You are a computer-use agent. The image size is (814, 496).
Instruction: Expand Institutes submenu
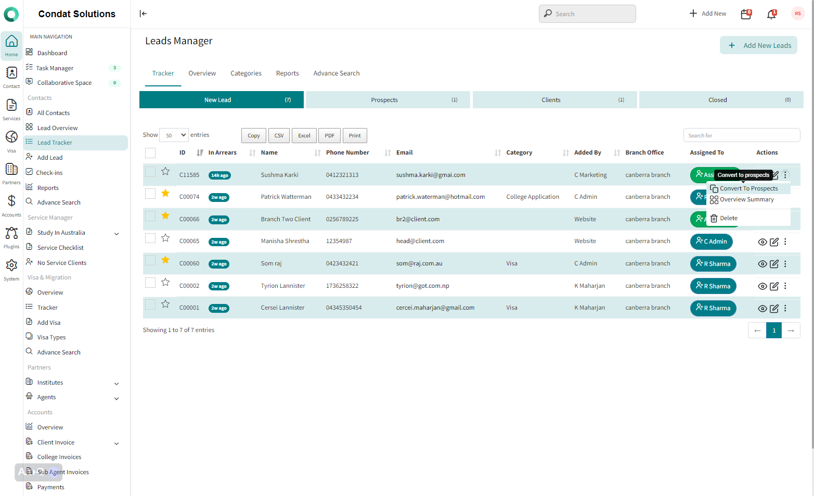pos(117,384)
